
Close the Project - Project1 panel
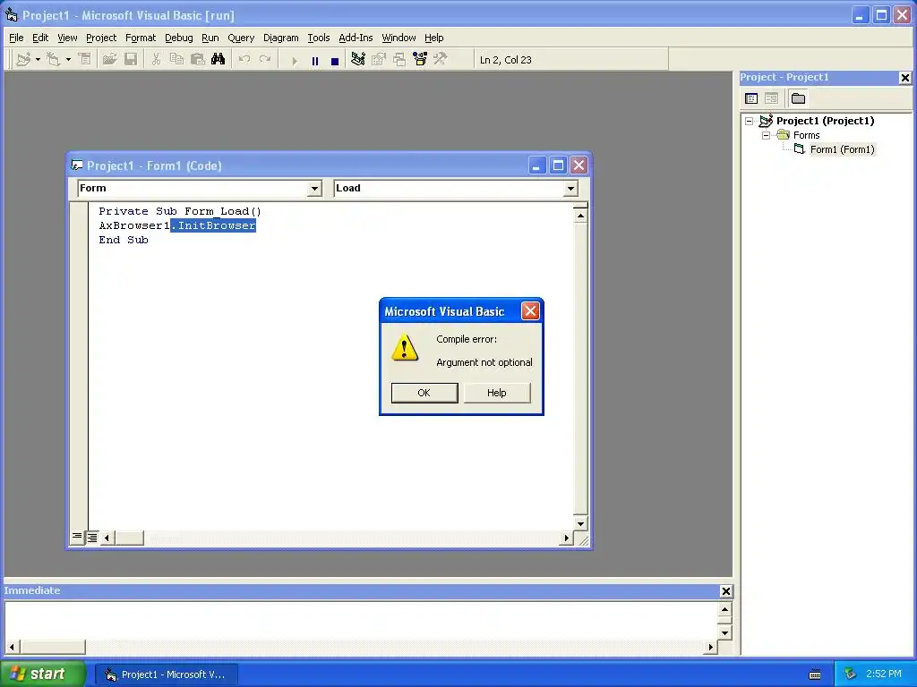[x=904, y=78]
